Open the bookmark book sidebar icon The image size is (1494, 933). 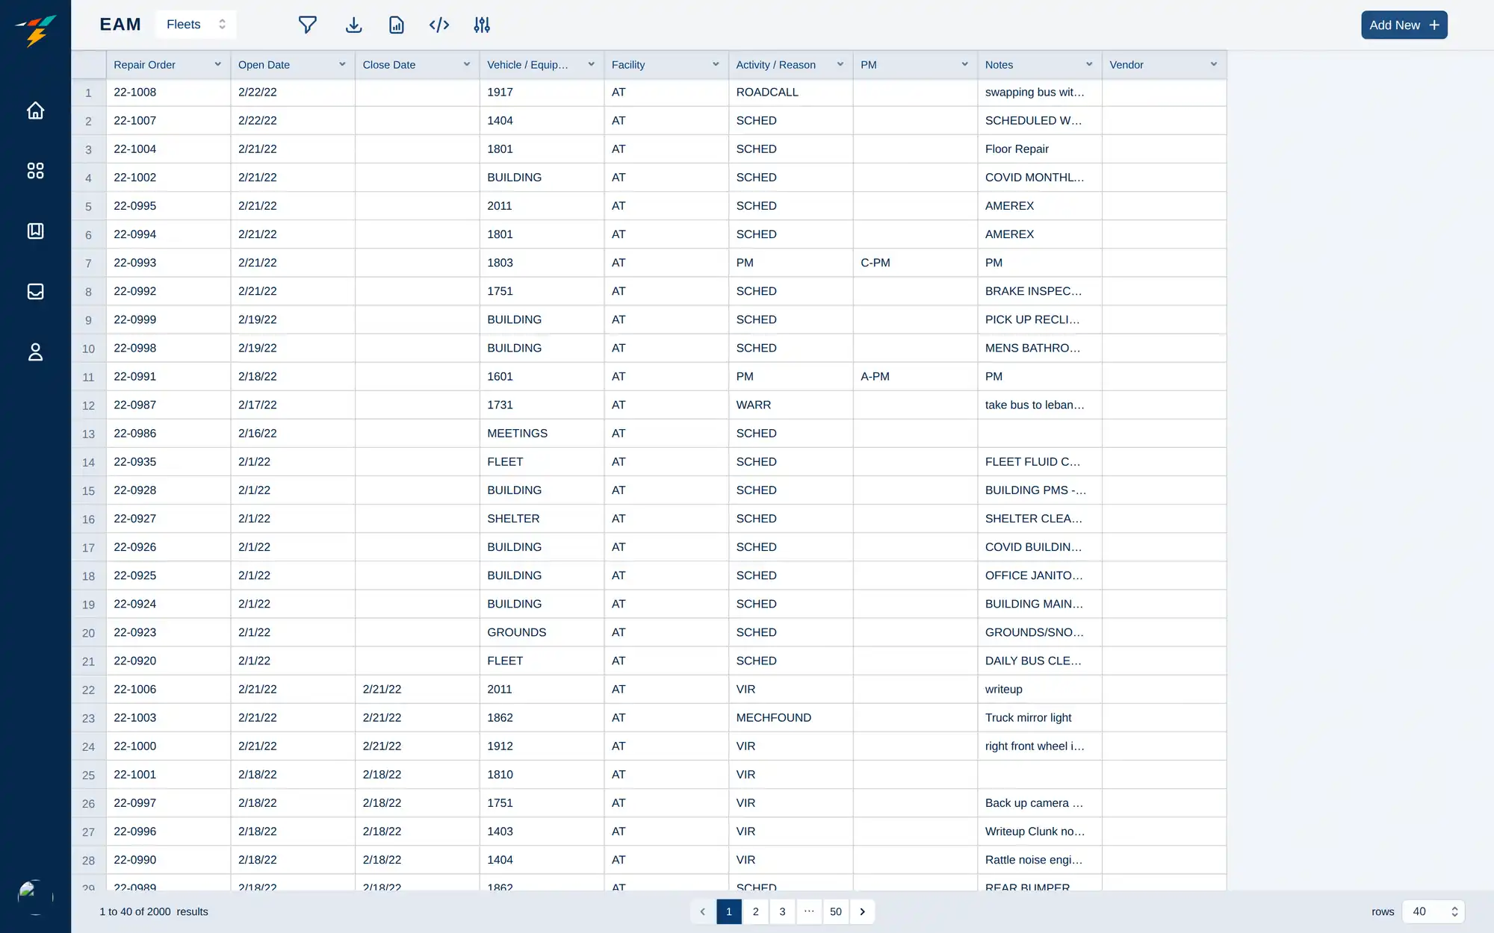click(x=35, y=231)
